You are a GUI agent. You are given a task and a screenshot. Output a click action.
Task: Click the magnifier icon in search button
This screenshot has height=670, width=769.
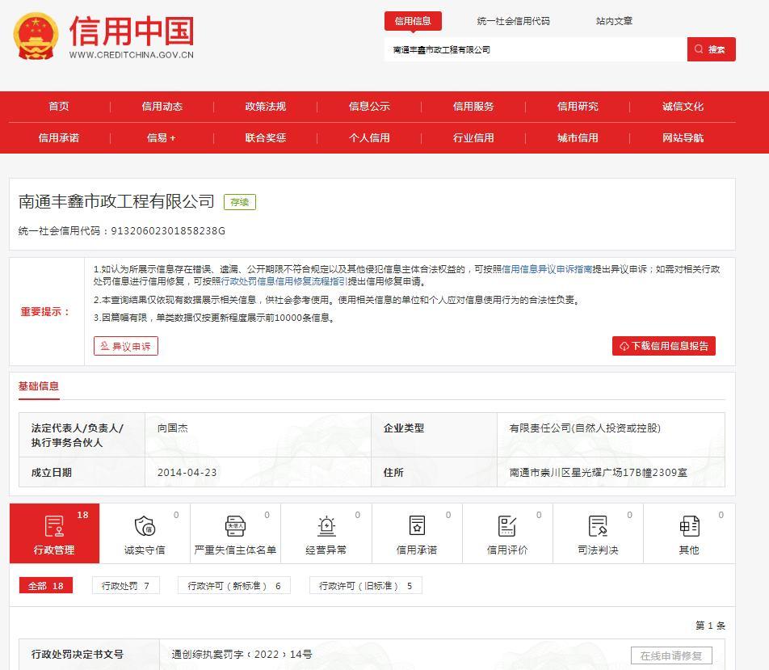tap(699, 49)
